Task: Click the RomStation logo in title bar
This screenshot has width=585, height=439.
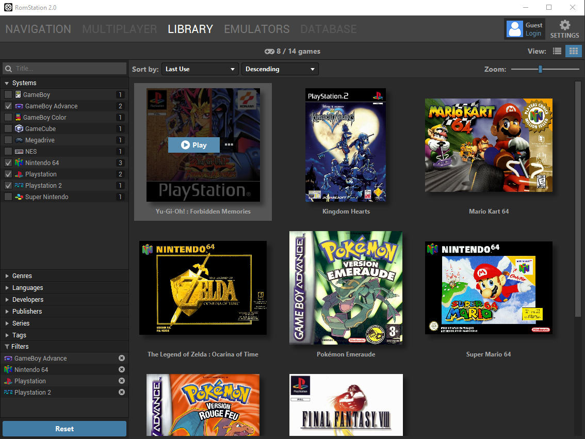Action: [8, 7]
